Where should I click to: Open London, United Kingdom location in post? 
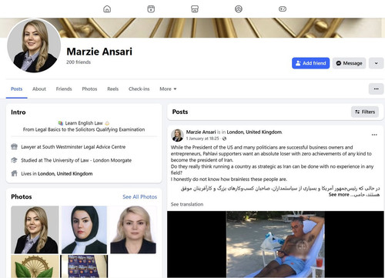click(x=254, y=132)
